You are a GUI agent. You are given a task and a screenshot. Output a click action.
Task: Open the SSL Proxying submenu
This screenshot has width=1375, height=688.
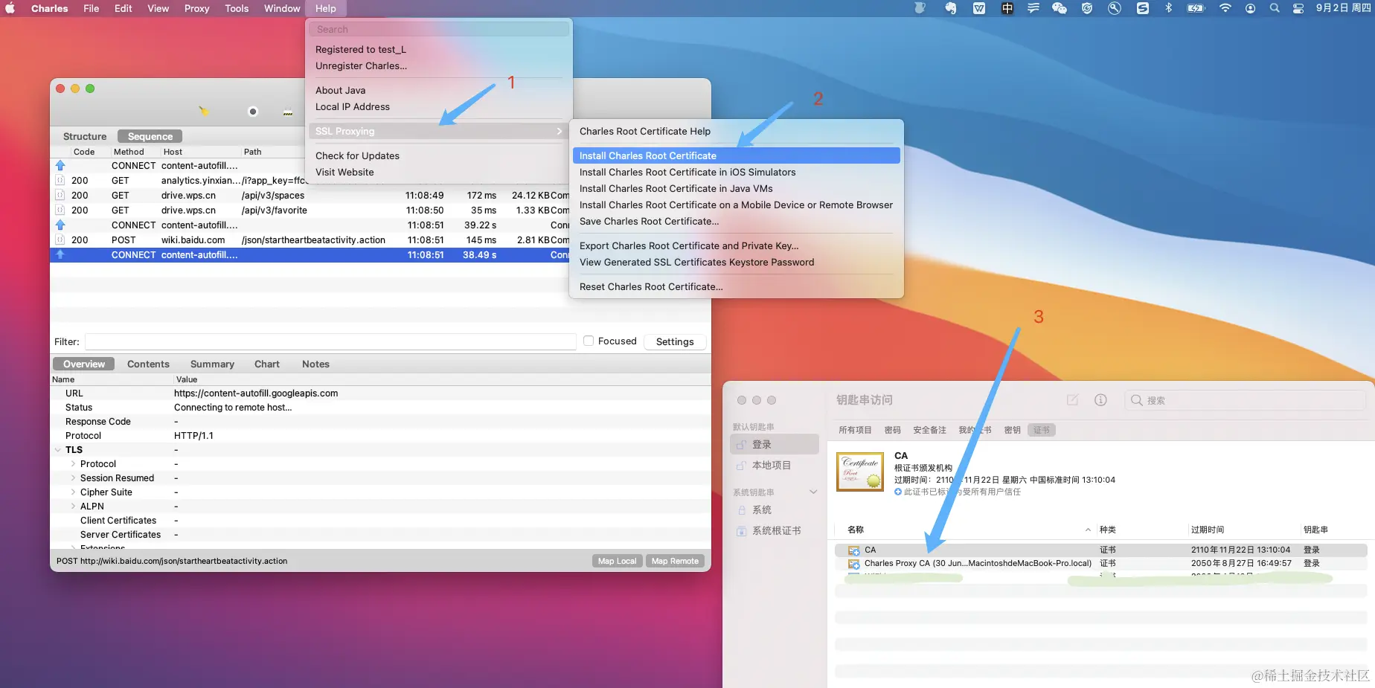click(x=439, y=132)
